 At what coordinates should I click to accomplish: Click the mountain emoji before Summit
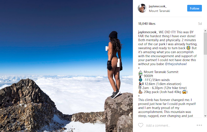(140, 72)
